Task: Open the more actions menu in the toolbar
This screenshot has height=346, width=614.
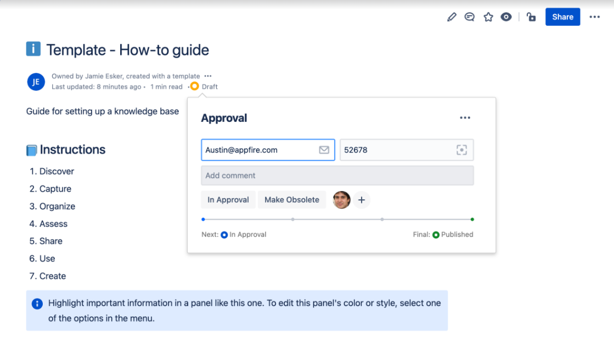Action: [594, 16]
